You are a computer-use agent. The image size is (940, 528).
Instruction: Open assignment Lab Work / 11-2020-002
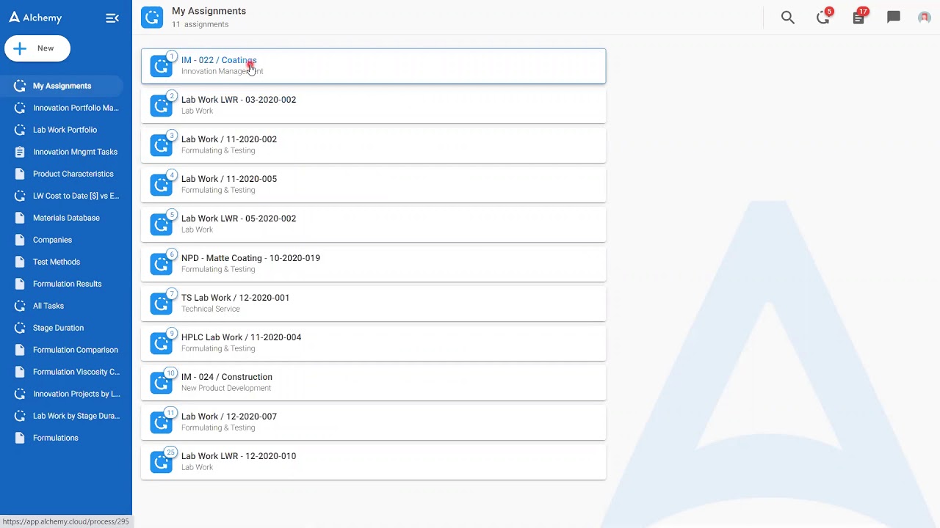tap(373, 145)
